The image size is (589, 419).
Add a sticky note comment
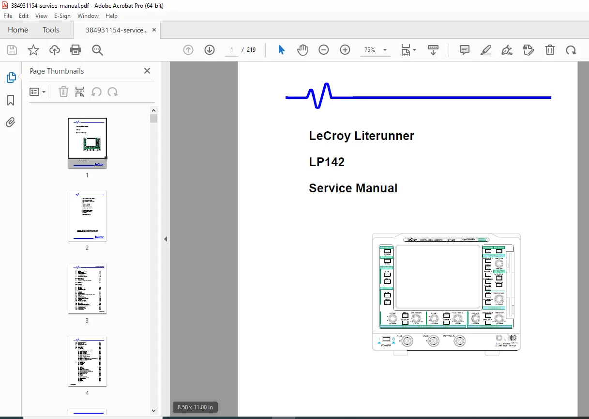coord(465,50)
